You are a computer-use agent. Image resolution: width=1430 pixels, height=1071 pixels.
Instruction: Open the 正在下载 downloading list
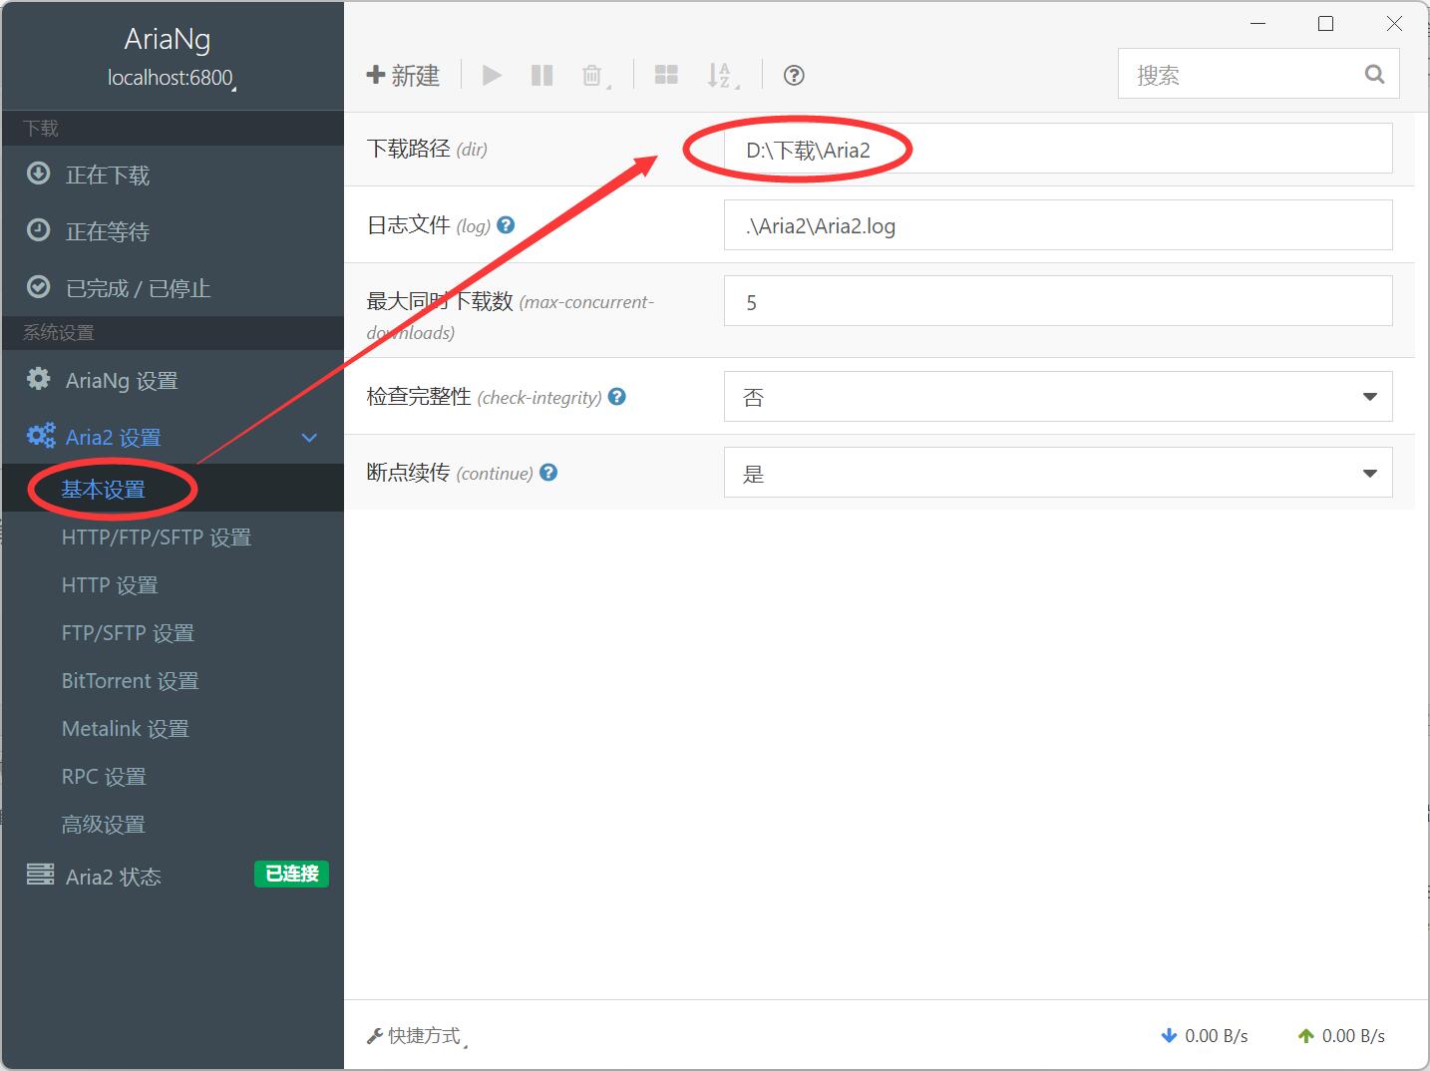point(108,176)
